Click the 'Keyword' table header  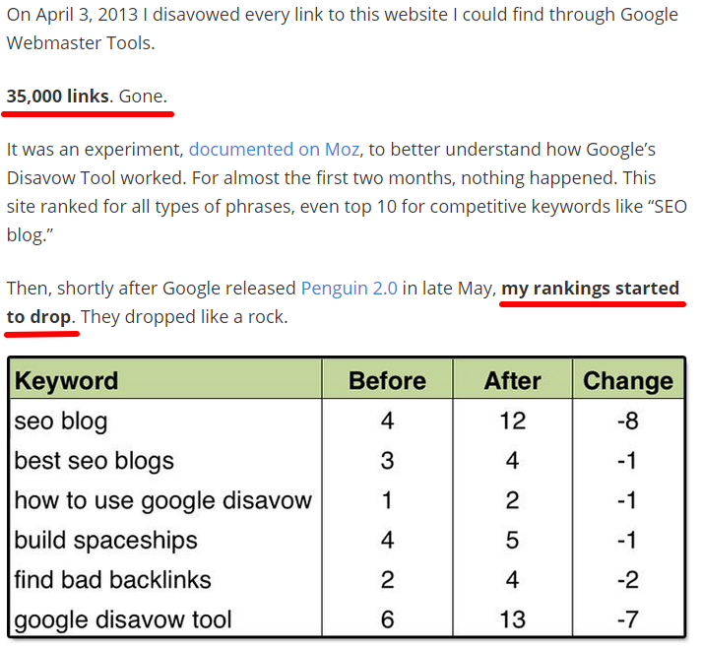[66, 381]
